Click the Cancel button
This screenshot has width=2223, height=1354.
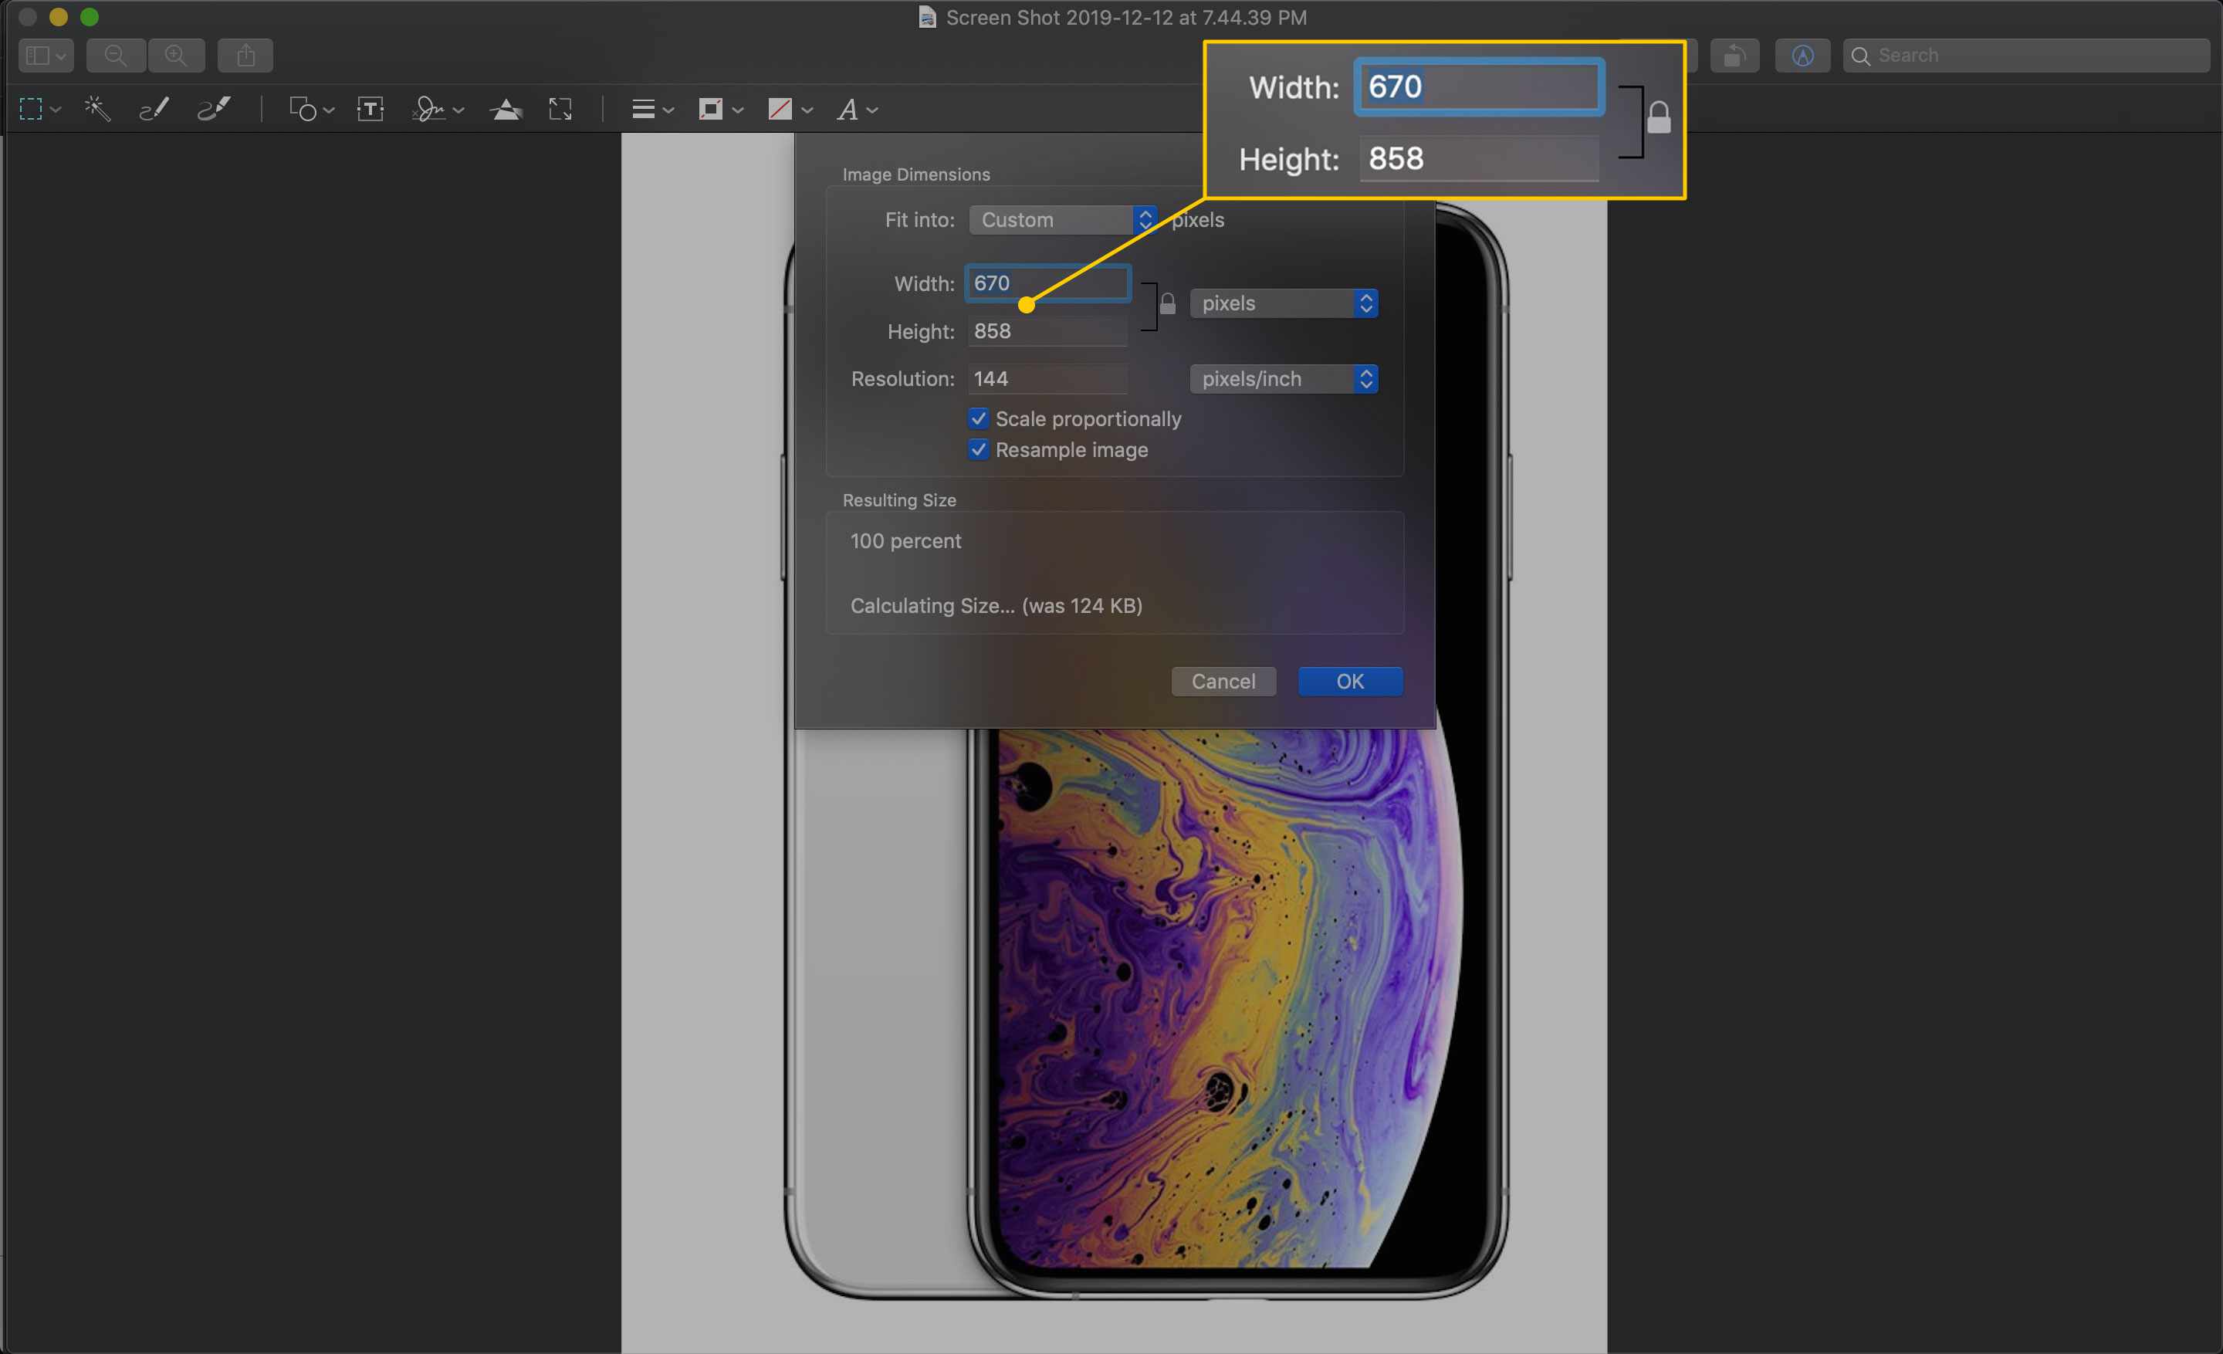pos(1223,681)
